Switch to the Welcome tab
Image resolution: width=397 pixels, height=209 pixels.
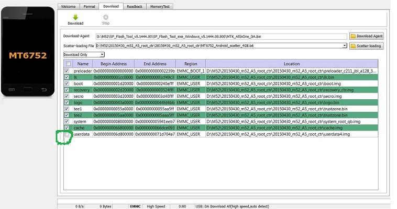pos(68,7)
